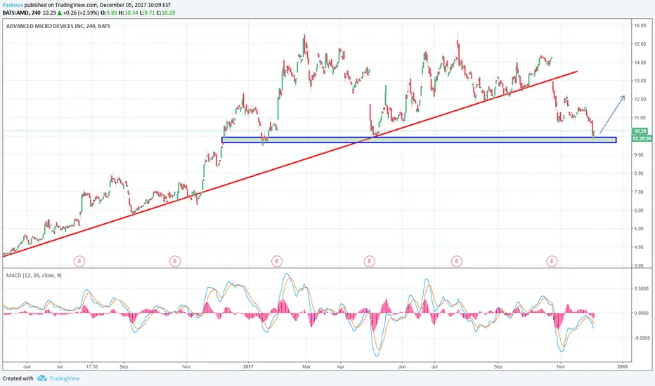Click the 15.00 price axis label
This screenshot has width=655, height=386.
coord(640,44)
